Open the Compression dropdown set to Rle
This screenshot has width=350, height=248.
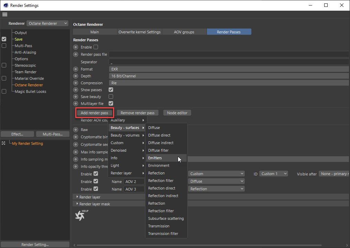pos(229,83)
